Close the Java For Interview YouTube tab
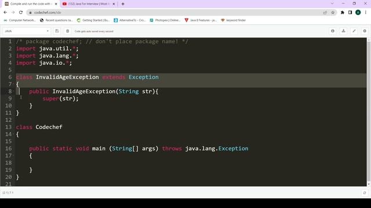This screenshot has height=208, width=371. 114,4
